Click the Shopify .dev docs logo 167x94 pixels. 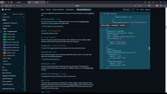(x=6, y=10)
